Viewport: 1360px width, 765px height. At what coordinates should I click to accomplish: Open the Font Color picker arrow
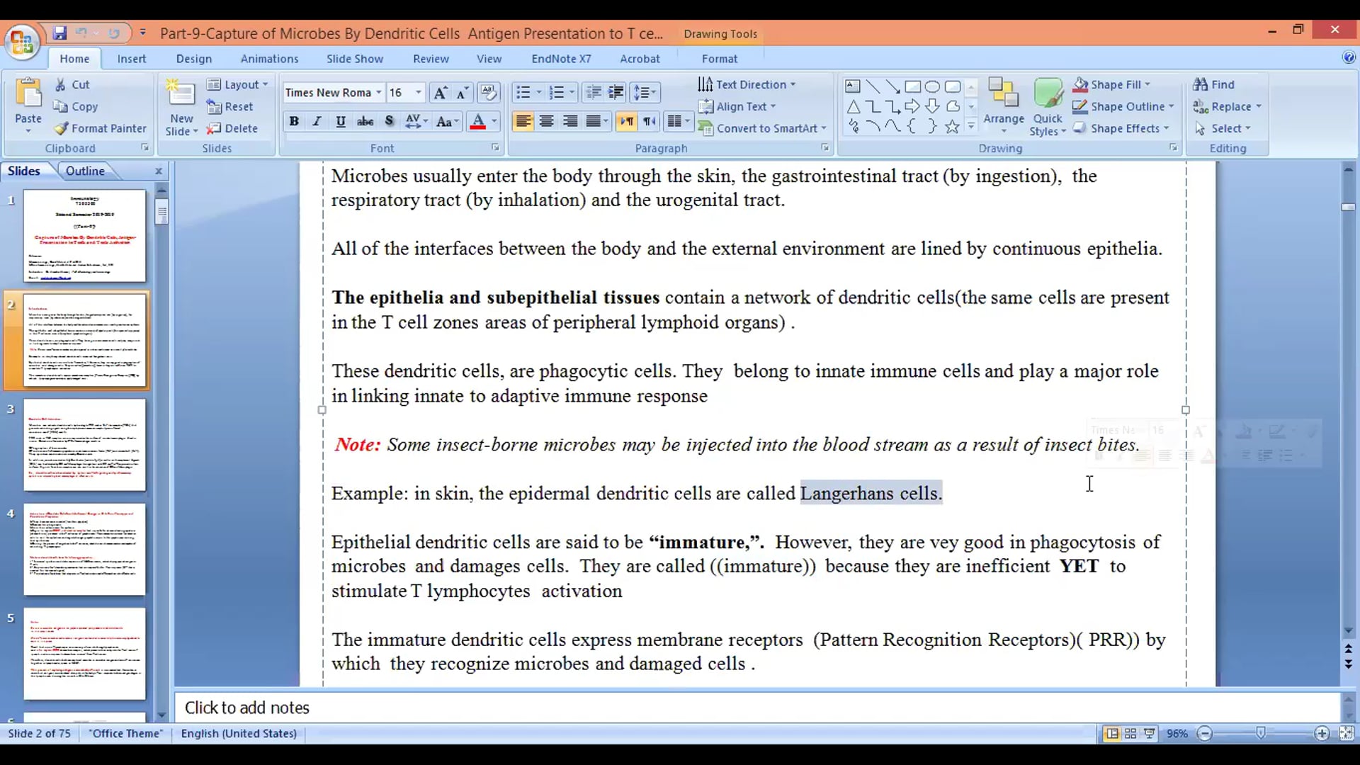tap(494, 122)
